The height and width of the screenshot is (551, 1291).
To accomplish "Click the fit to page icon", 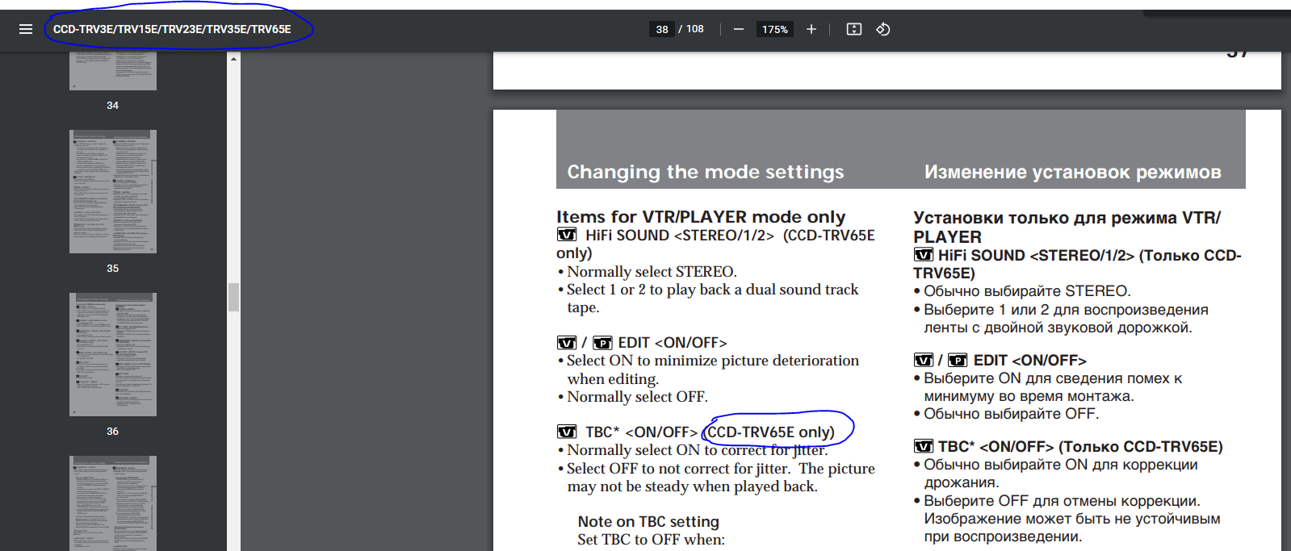I will [x=853, y=29].
